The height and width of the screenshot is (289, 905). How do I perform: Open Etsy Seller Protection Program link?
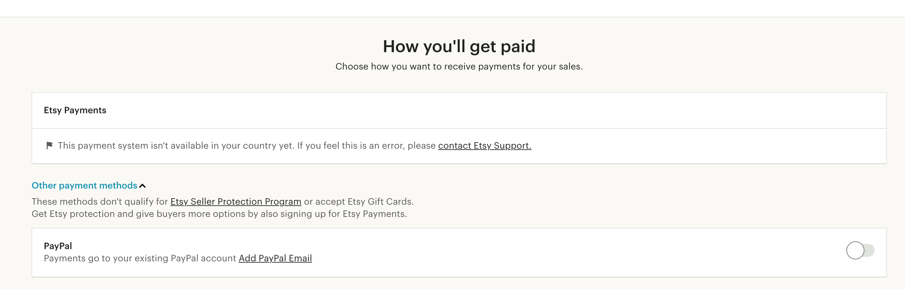coord(236,201)
